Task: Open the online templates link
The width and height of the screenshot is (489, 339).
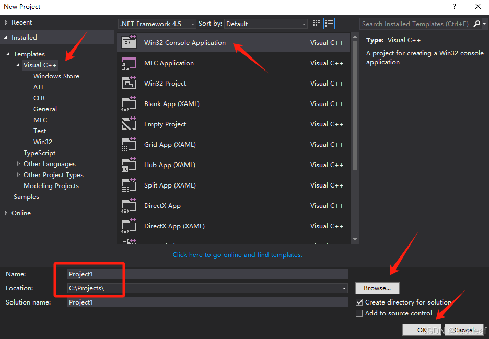Action: pos(237,254)
